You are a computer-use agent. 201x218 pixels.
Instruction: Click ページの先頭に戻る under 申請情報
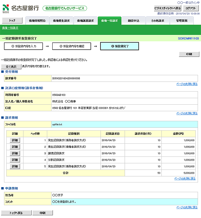[x=187, y=207]
